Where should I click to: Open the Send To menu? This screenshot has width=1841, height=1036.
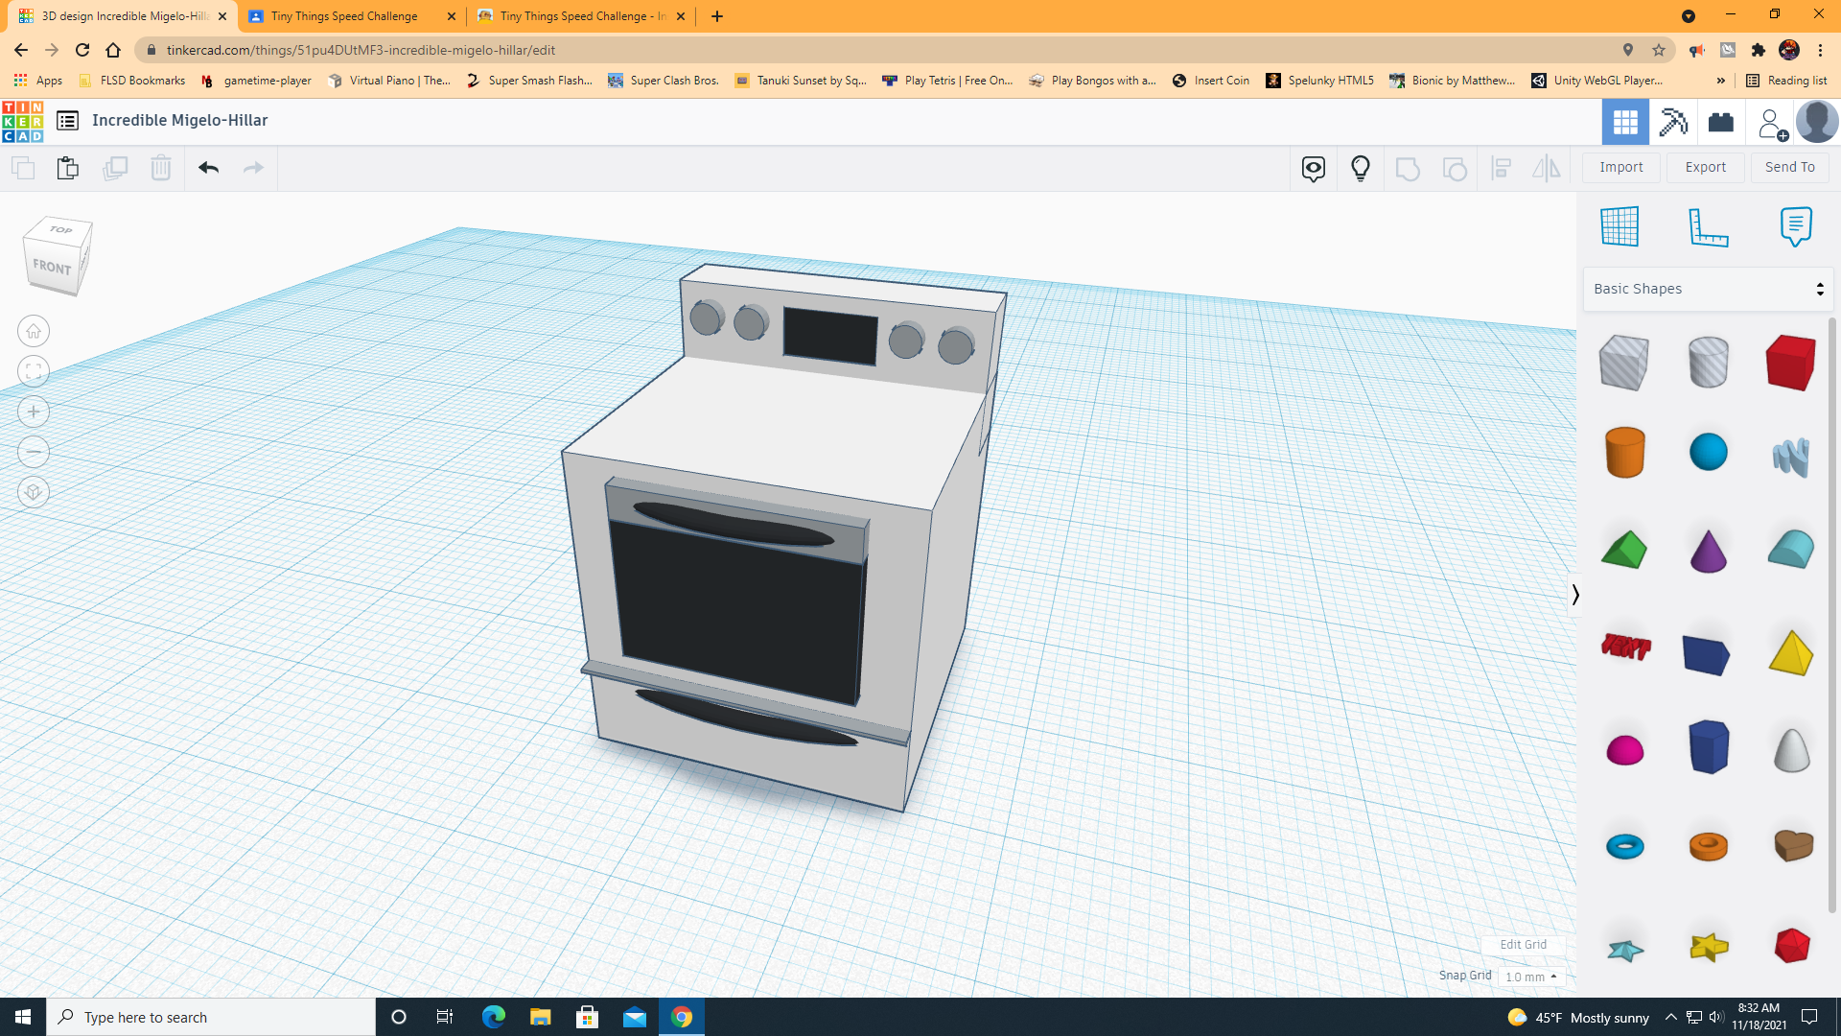[x=1789, y=167]
